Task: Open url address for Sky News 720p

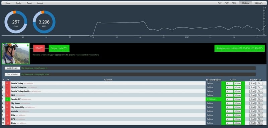Action: 30,107
